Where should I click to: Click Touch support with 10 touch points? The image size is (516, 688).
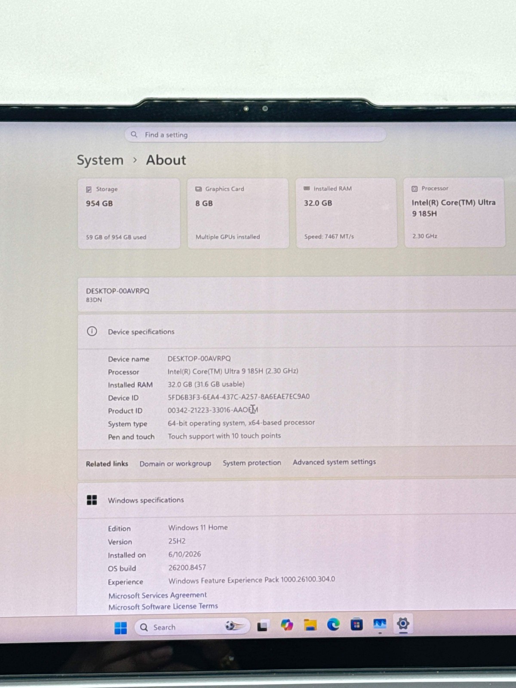[224, 436]
